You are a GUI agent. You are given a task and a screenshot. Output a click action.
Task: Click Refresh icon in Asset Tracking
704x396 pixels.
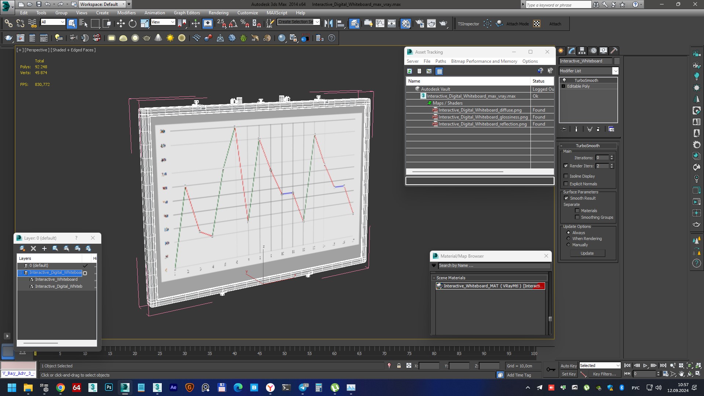point(409,71)
